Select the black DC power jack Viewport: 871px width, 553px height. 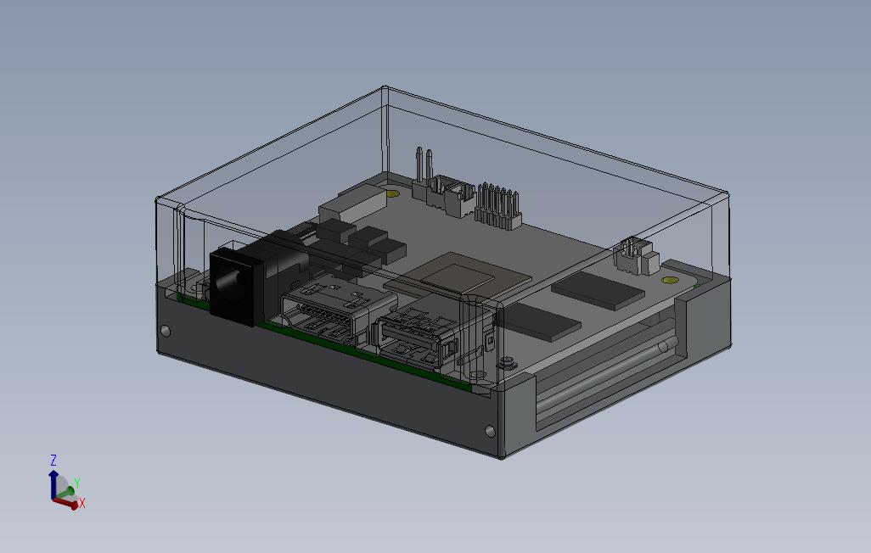[x=235, y=287]
